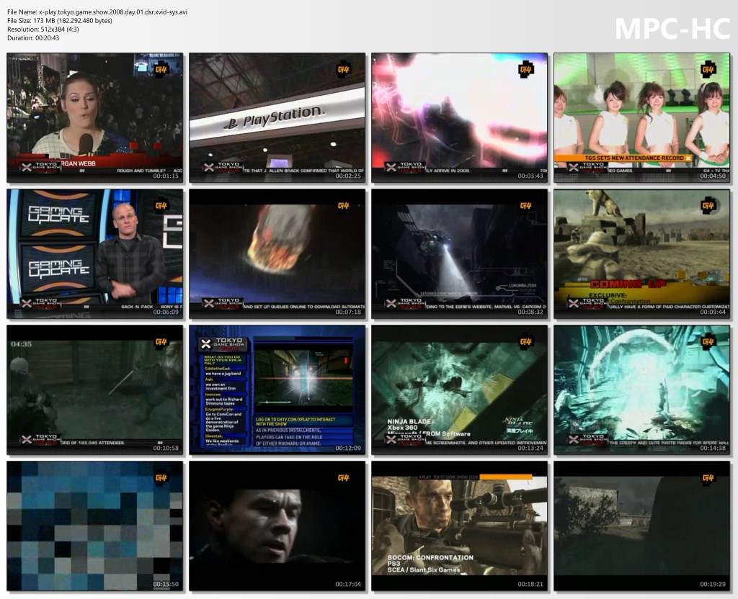Open the pixelated blue thumbnail at 00:15:50
This screenshot has height=599, width=738.
tap(94, 526)
